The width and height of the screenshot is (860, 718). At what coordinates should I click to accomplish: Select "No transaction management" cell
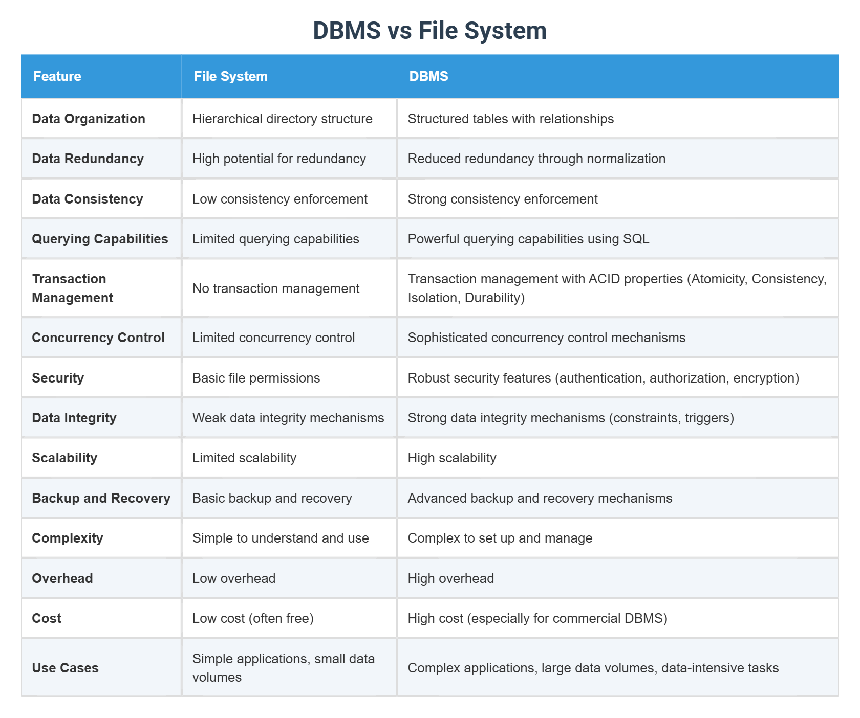click(289, 288)
